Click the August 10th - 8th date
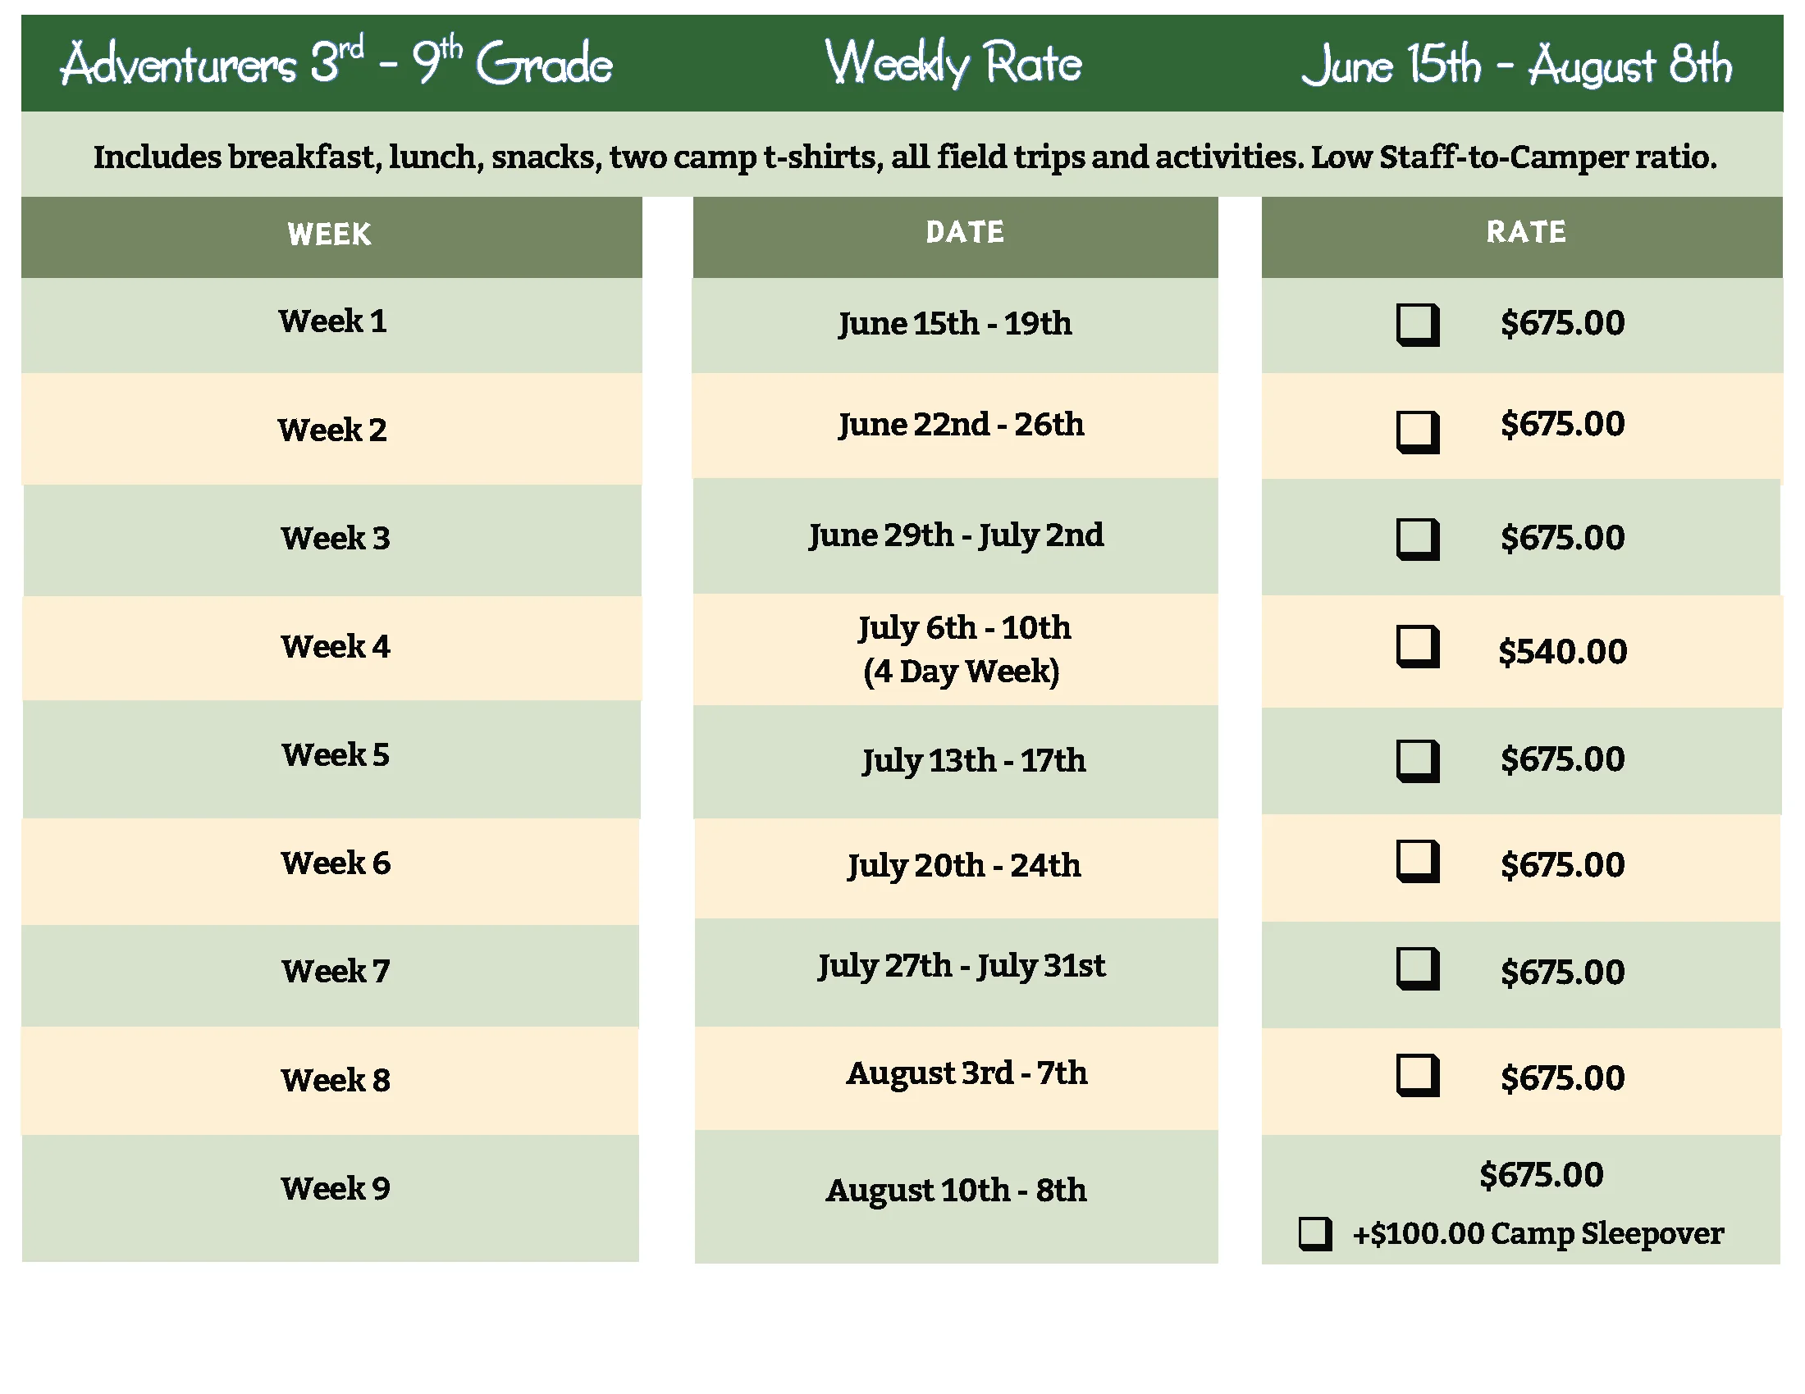The width and height of the screenshot is (1805, 1394). [956, 1190]
